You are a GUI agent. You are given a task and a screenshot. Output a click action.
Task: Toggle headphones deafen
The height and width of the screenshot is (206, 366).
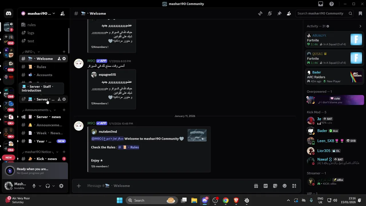[x=48, y=186]
